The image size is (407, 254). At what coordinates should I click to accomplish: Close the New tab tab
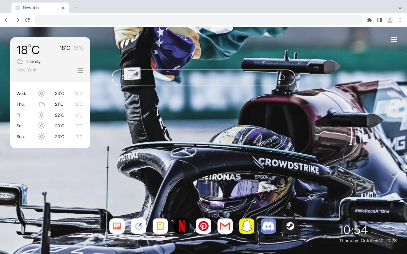[64, 8]
